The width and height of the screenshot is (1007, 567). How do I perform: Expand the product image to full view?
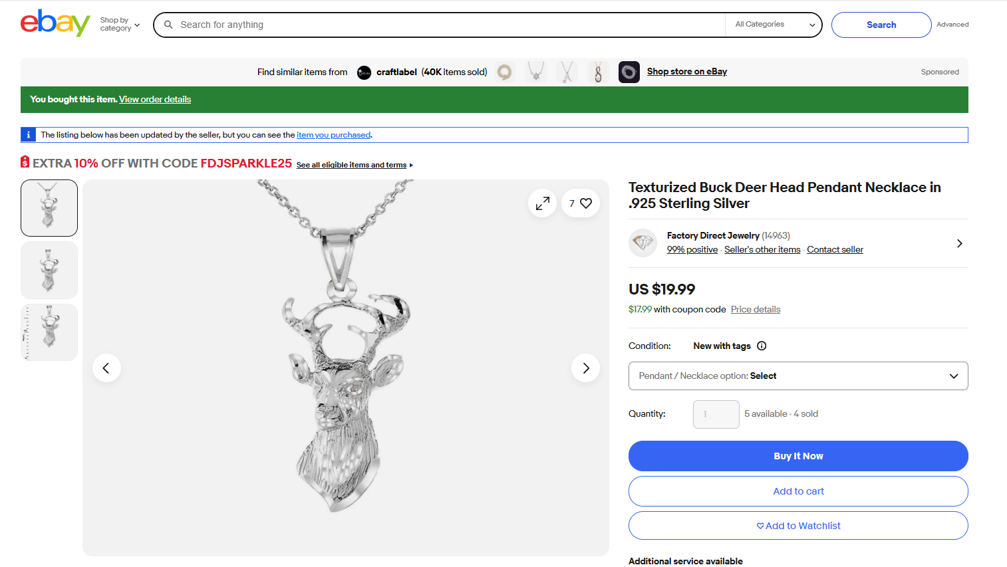543,203
